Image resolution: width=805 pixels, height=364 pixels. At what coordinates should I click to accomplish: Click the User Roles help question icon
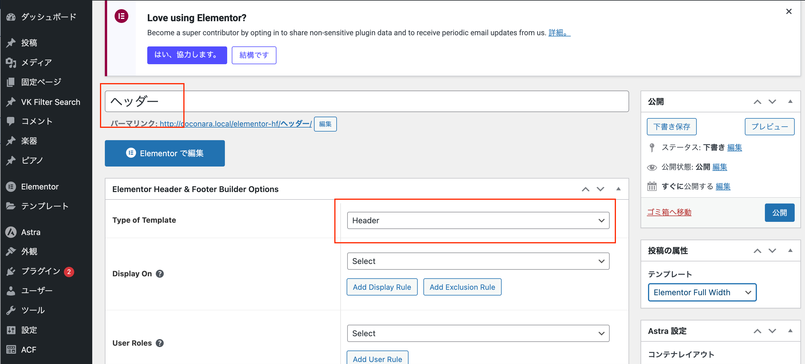click(160, 343)
